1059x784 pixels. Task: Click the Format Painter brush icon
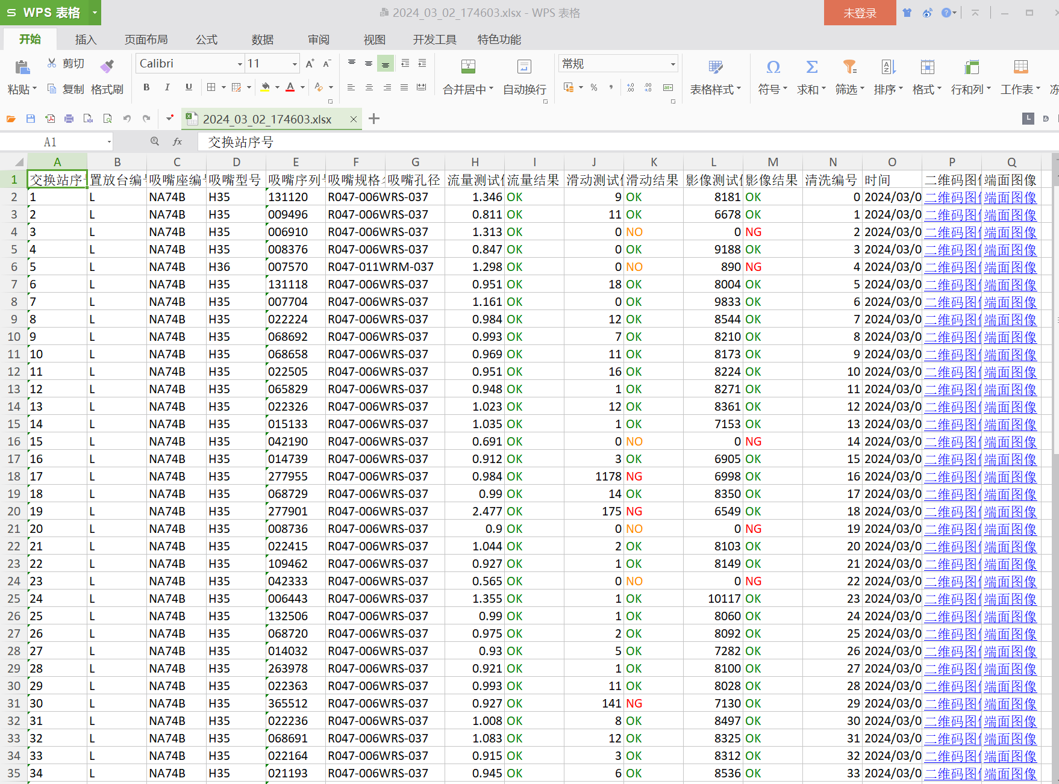pos(107,66)
